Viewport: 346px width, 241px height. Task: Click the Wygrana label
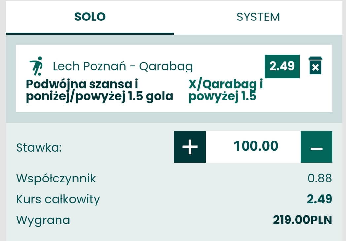pos(43,220)
